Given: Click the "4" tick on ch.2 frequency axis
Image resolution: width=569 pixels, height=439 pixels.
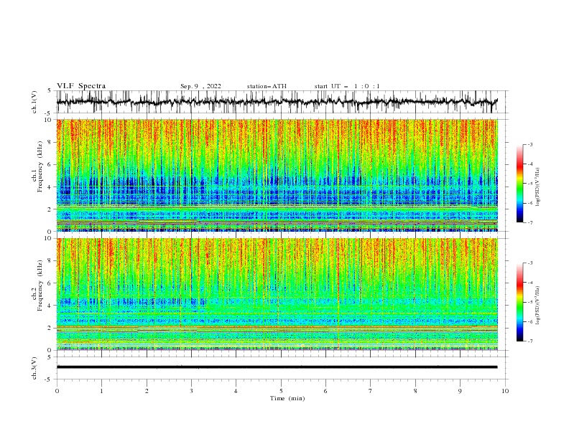Looking at the screenshot, I should click(50, 306).
